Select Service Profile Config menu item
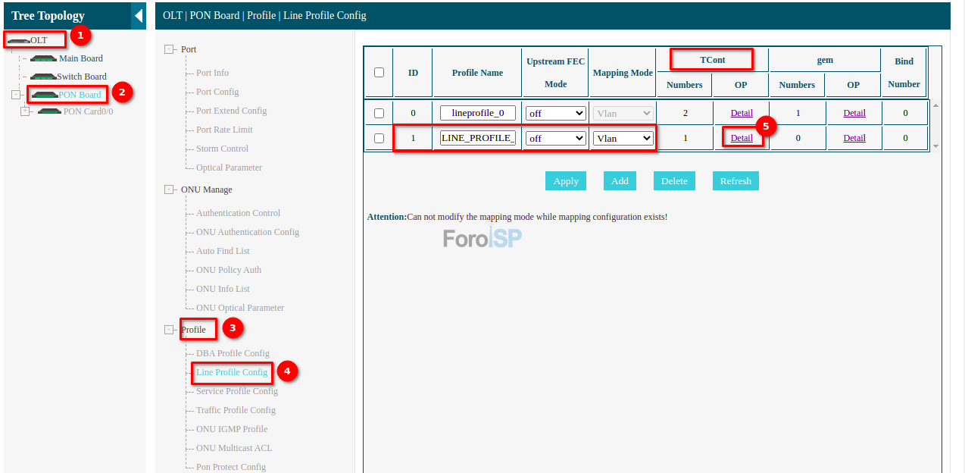 pyautogui.click(x=236, y=391)
